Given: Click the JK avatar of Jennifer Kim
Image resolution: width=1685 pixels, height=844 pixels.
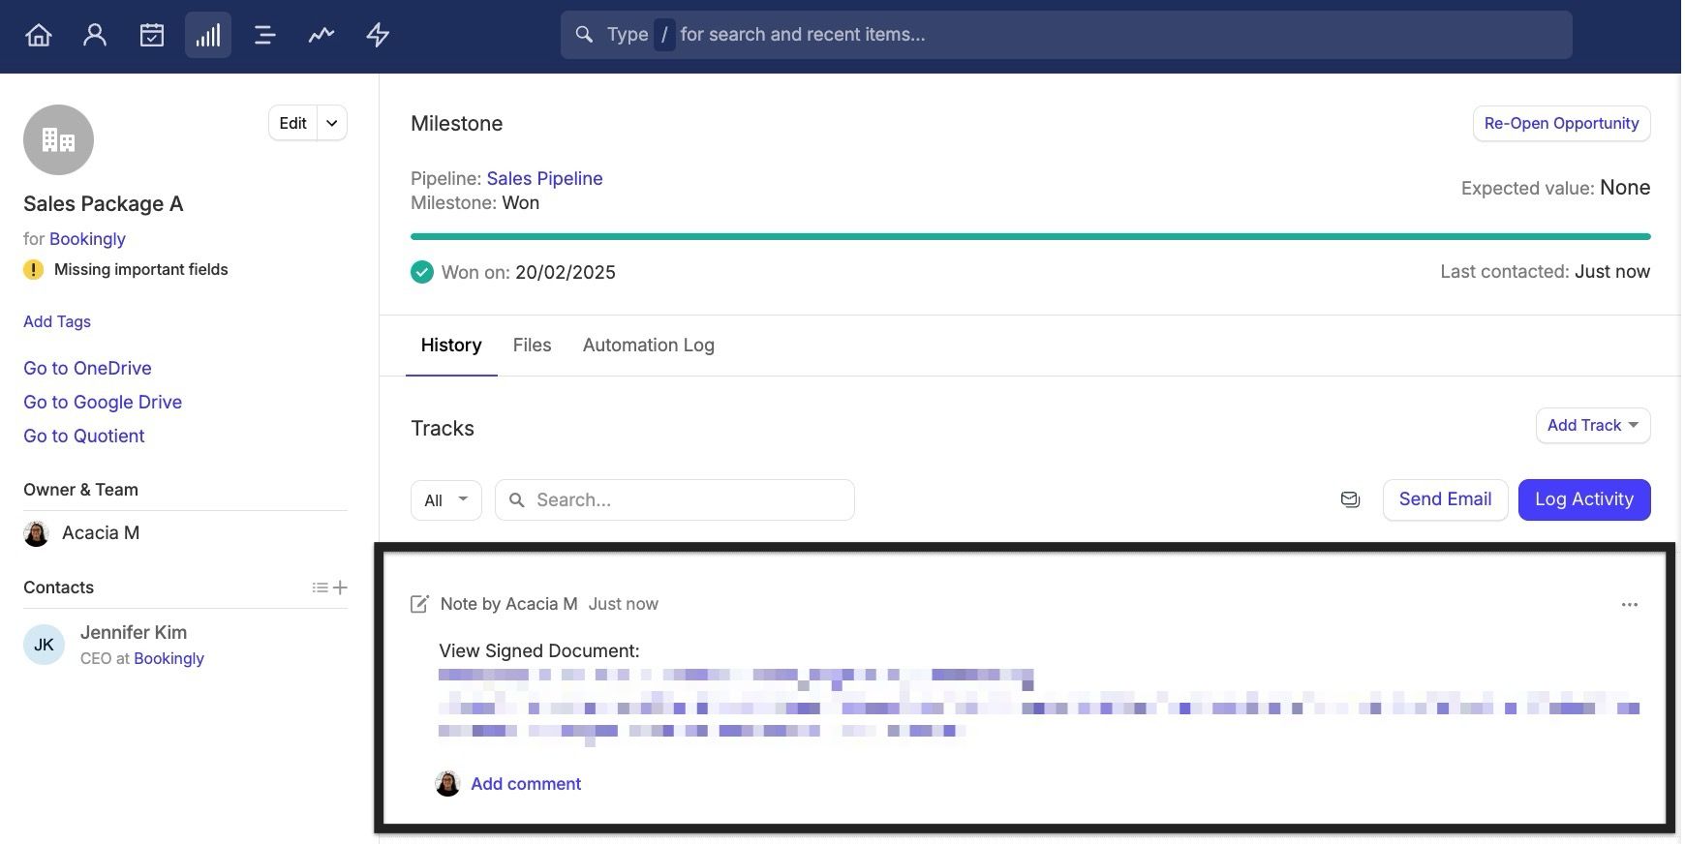Looking at the screenshot, I should [44, 645].
